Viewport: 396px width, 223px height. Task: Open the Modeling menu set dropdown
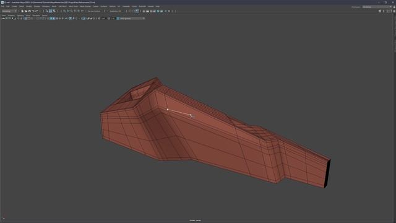(9, 11)
